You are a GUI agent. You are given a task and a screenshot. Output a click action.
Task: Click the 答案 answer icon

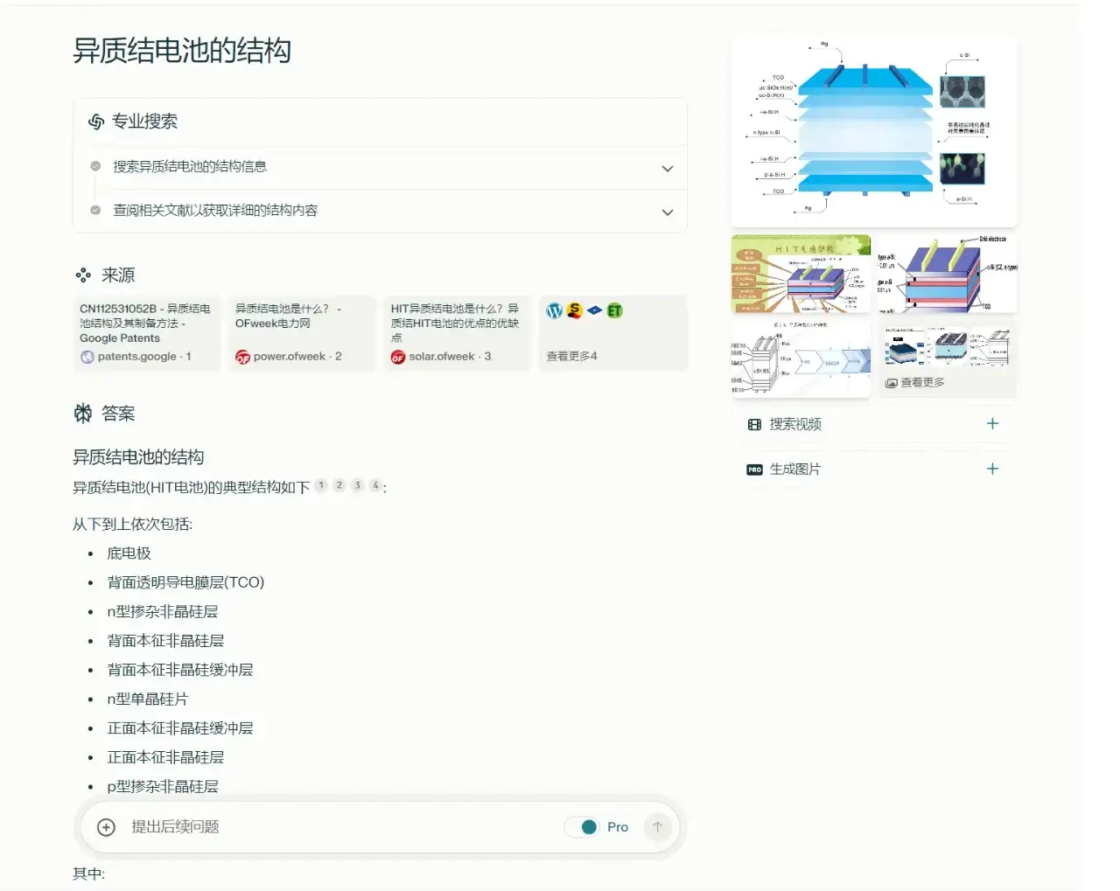coord(82,413)
